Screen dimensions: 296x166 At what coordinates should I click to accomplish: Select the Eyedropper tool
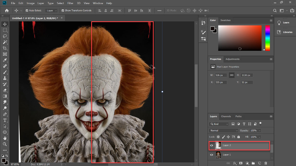pyautogui.click(x=5, y=60)
